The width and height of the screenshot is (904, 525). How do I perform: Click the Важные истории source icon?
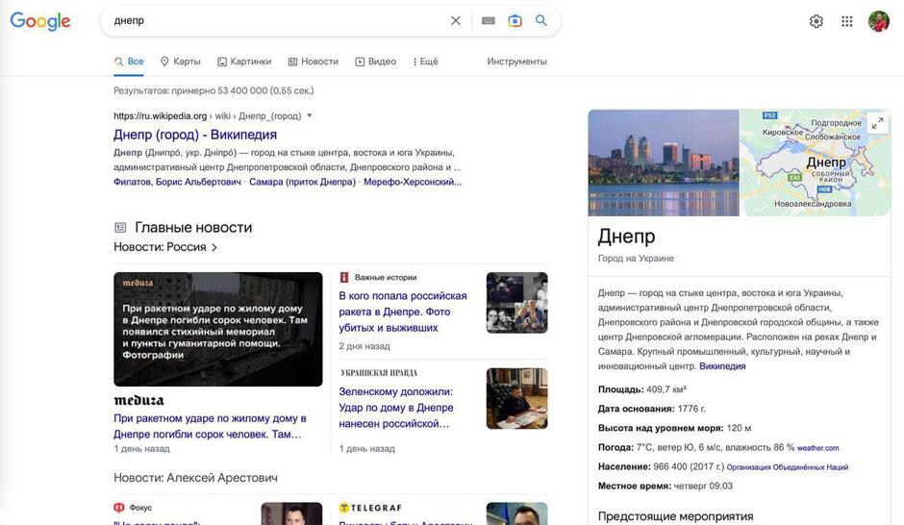(344, 277)
